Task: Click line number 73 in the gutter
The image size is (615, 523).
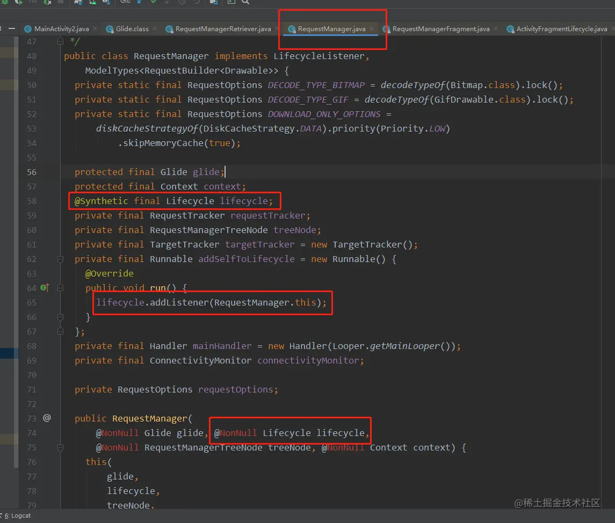Action: tap(32, 419)
